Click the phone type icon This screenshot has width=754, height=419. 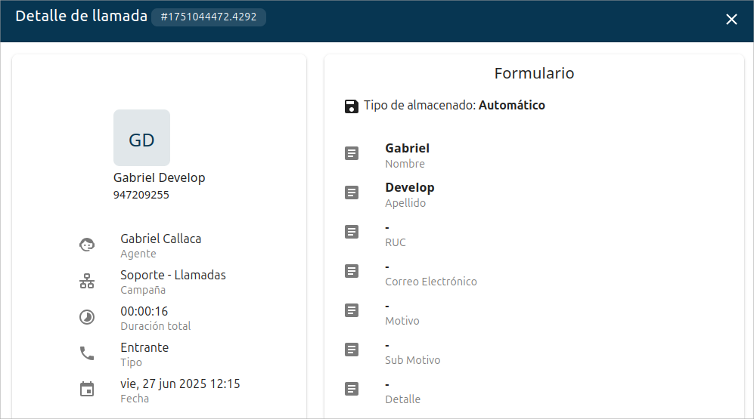tap(87, 353)
